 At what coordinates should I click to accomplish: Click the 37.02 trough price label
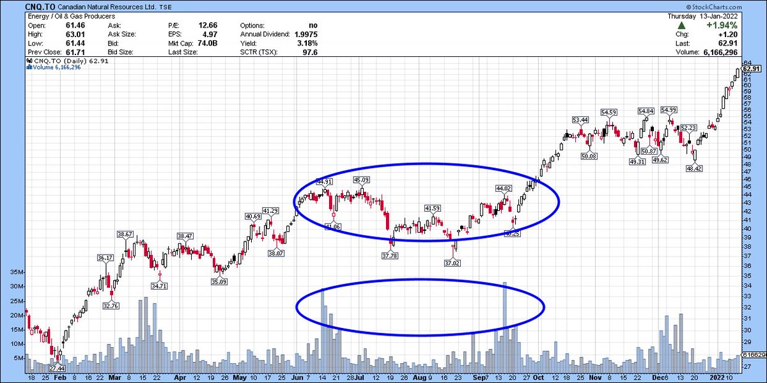click(x=453, y=263)
